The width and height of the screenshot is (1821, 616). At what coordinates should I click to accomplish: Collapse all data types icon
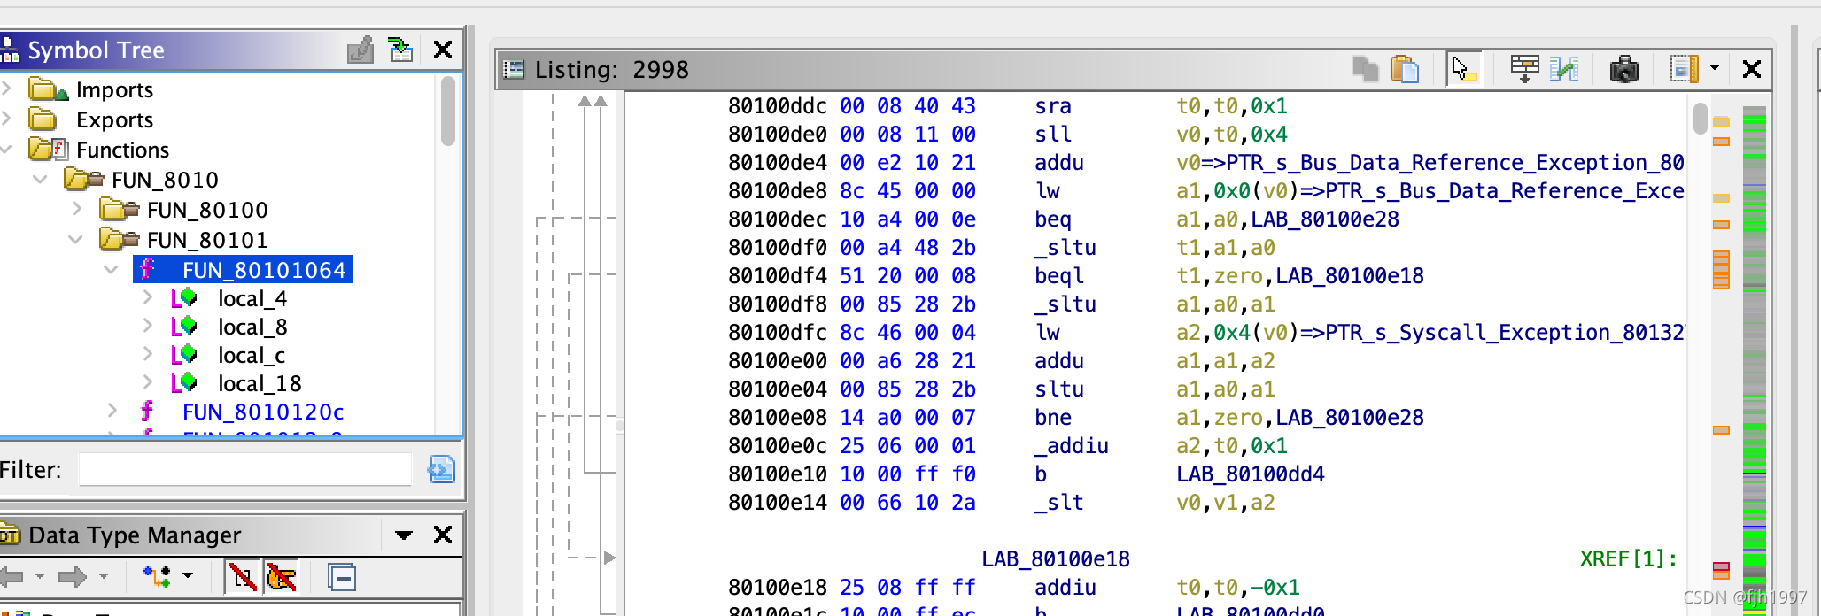pos(342,577)
